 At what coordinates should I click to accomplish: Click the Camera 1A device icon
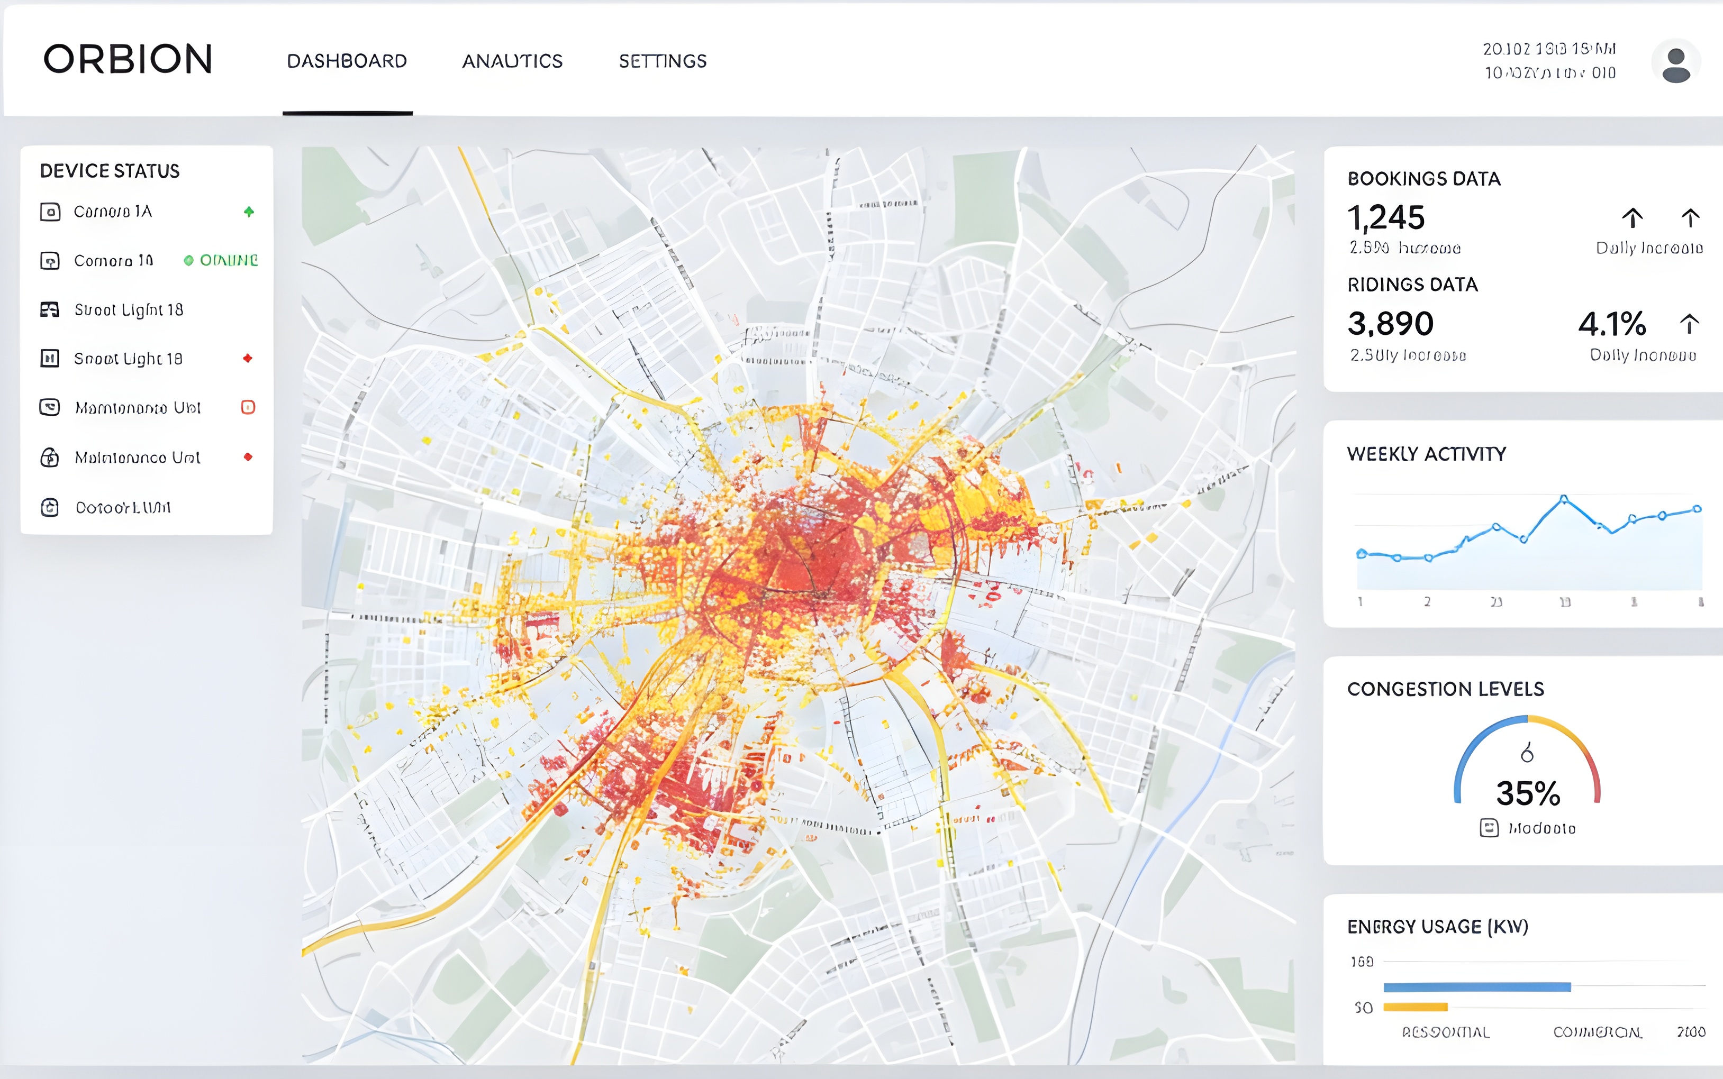(x=50, y=212)
